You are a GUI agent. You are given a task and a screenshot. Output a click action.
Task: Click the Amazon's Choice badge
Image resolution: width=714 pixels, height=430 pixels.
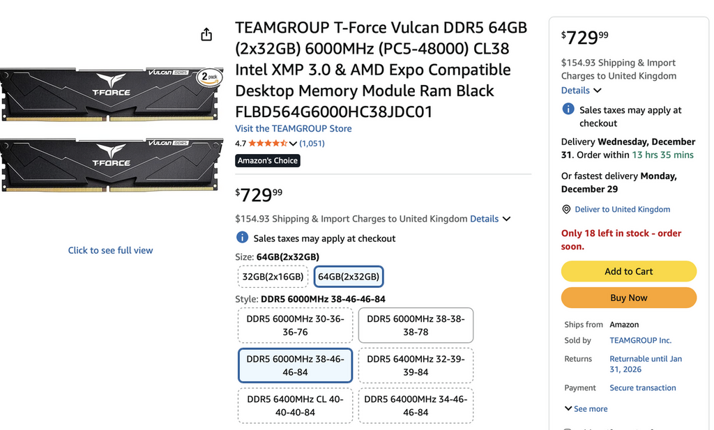[268, 160]
